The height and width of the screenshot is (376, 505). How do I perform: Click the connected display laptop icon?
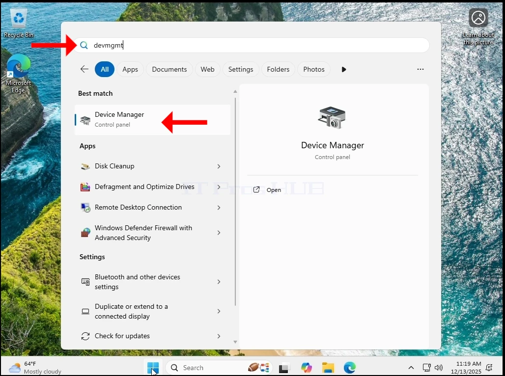pos(85,311)
